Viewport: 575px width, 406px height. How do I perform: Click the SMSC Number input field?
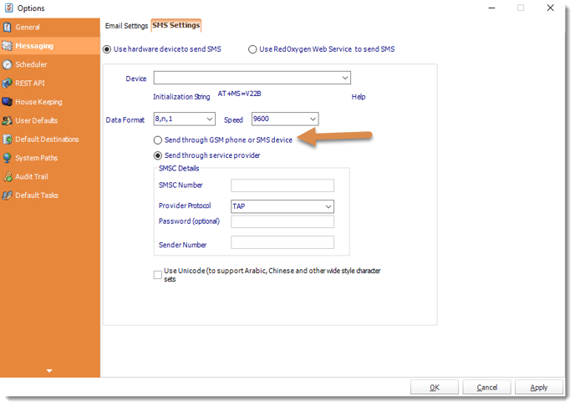point(282,185)
